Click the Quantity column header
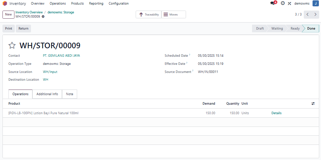This screenshot has height=160, width=321. pos(233,104)
